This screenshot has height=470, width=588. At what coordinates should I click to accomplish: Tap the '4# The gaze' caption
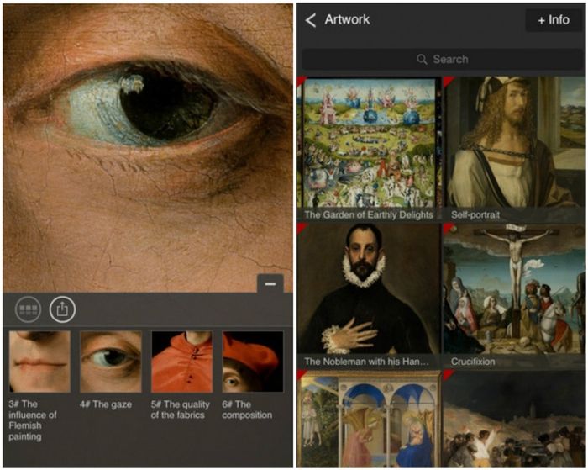(106, 404)
